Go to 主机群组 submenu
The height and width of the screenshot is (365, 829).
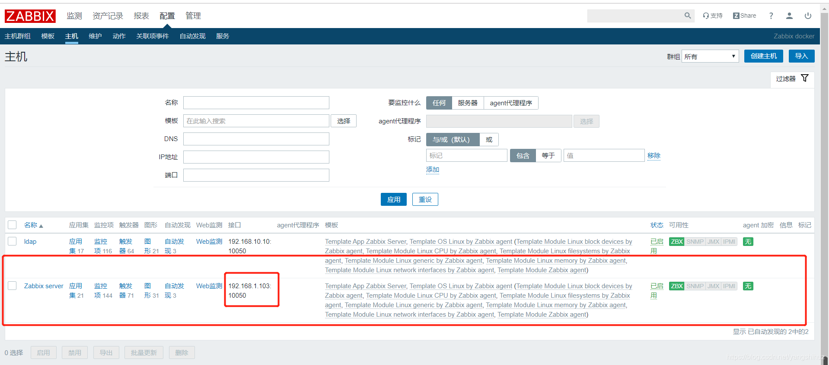tap(18, 36)
